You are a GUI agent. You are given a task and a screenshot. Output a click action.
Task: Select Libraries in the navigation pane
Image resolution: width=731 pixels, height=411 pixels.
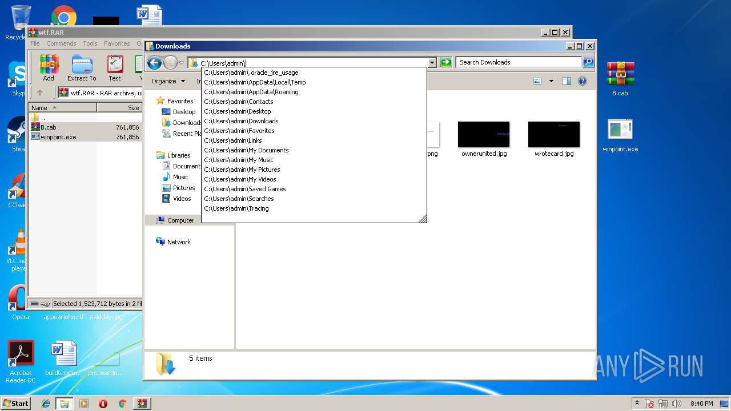point(174,155)
